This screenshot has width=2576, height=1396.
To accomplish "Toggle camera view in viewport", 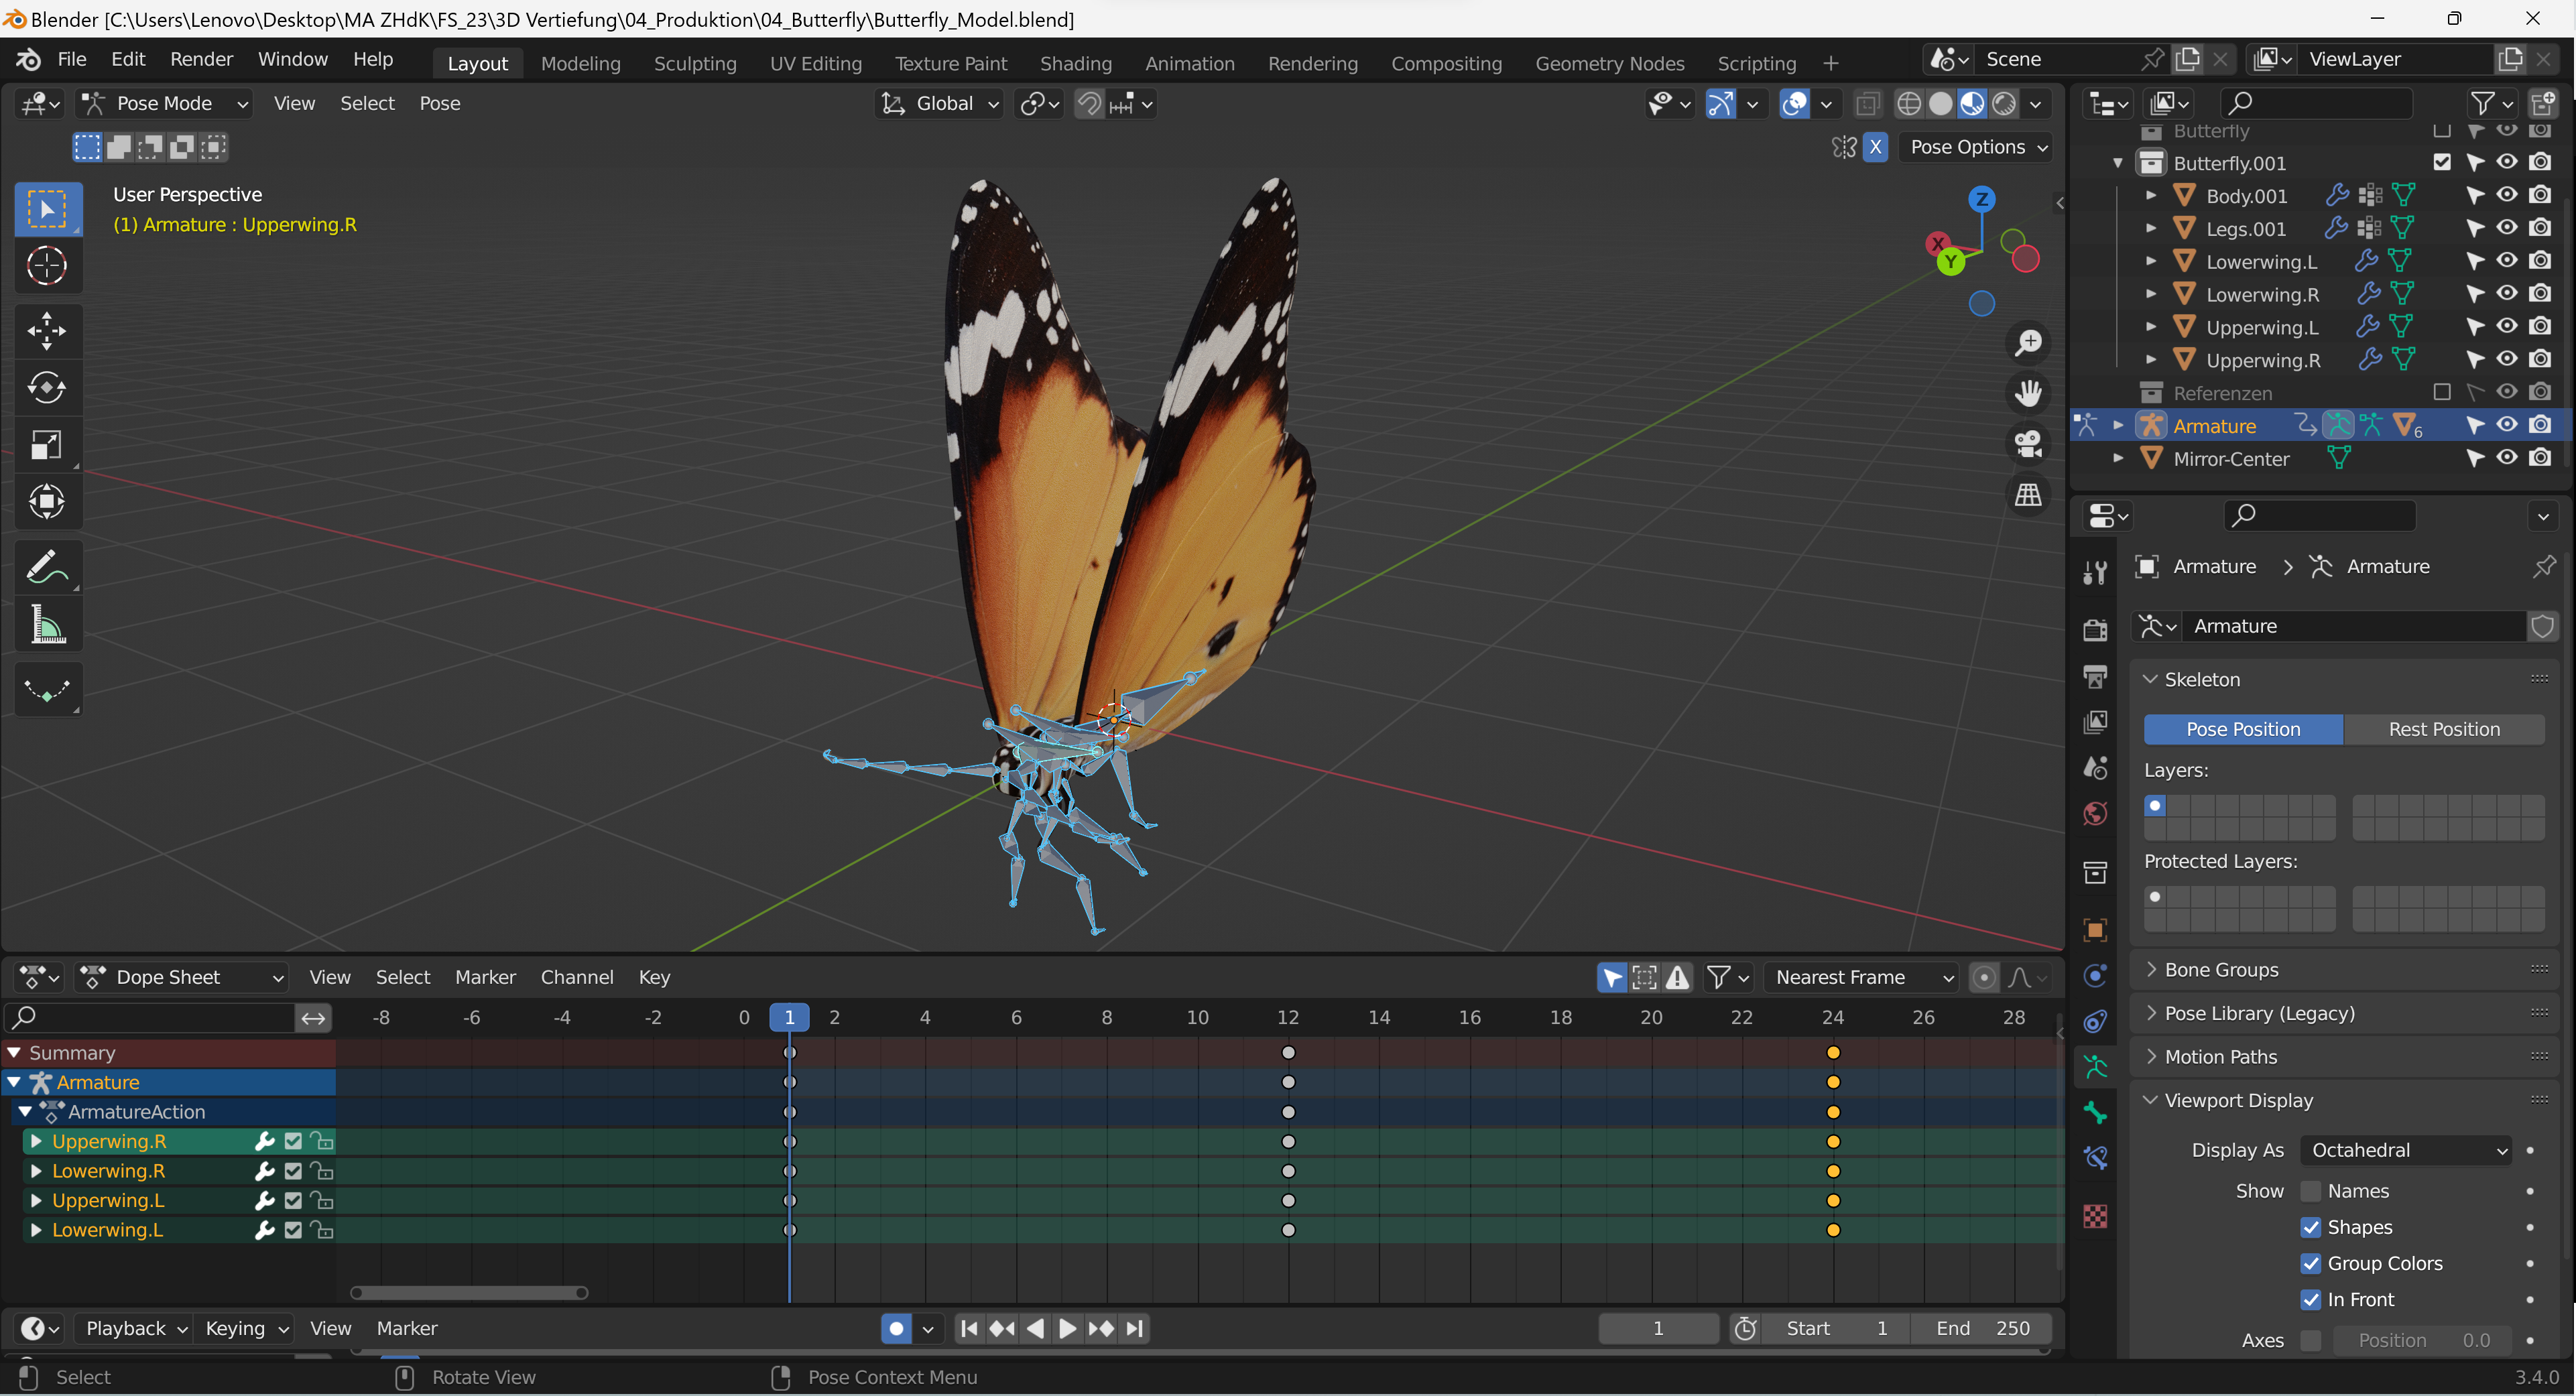I will point(2028,444).
